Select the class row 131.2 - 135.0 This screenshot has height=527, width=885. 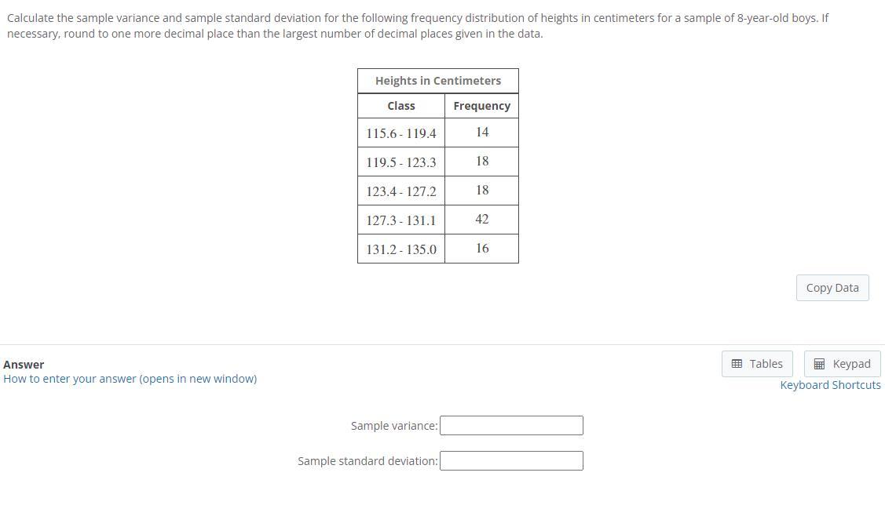click(400, 249)
